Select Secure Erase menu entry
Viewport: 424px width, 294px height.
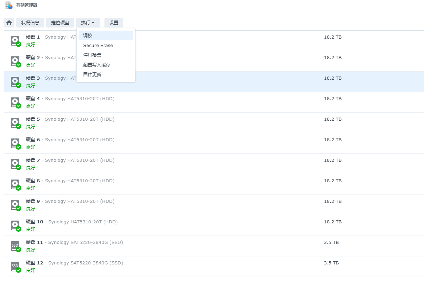click(x=106, y=45)
